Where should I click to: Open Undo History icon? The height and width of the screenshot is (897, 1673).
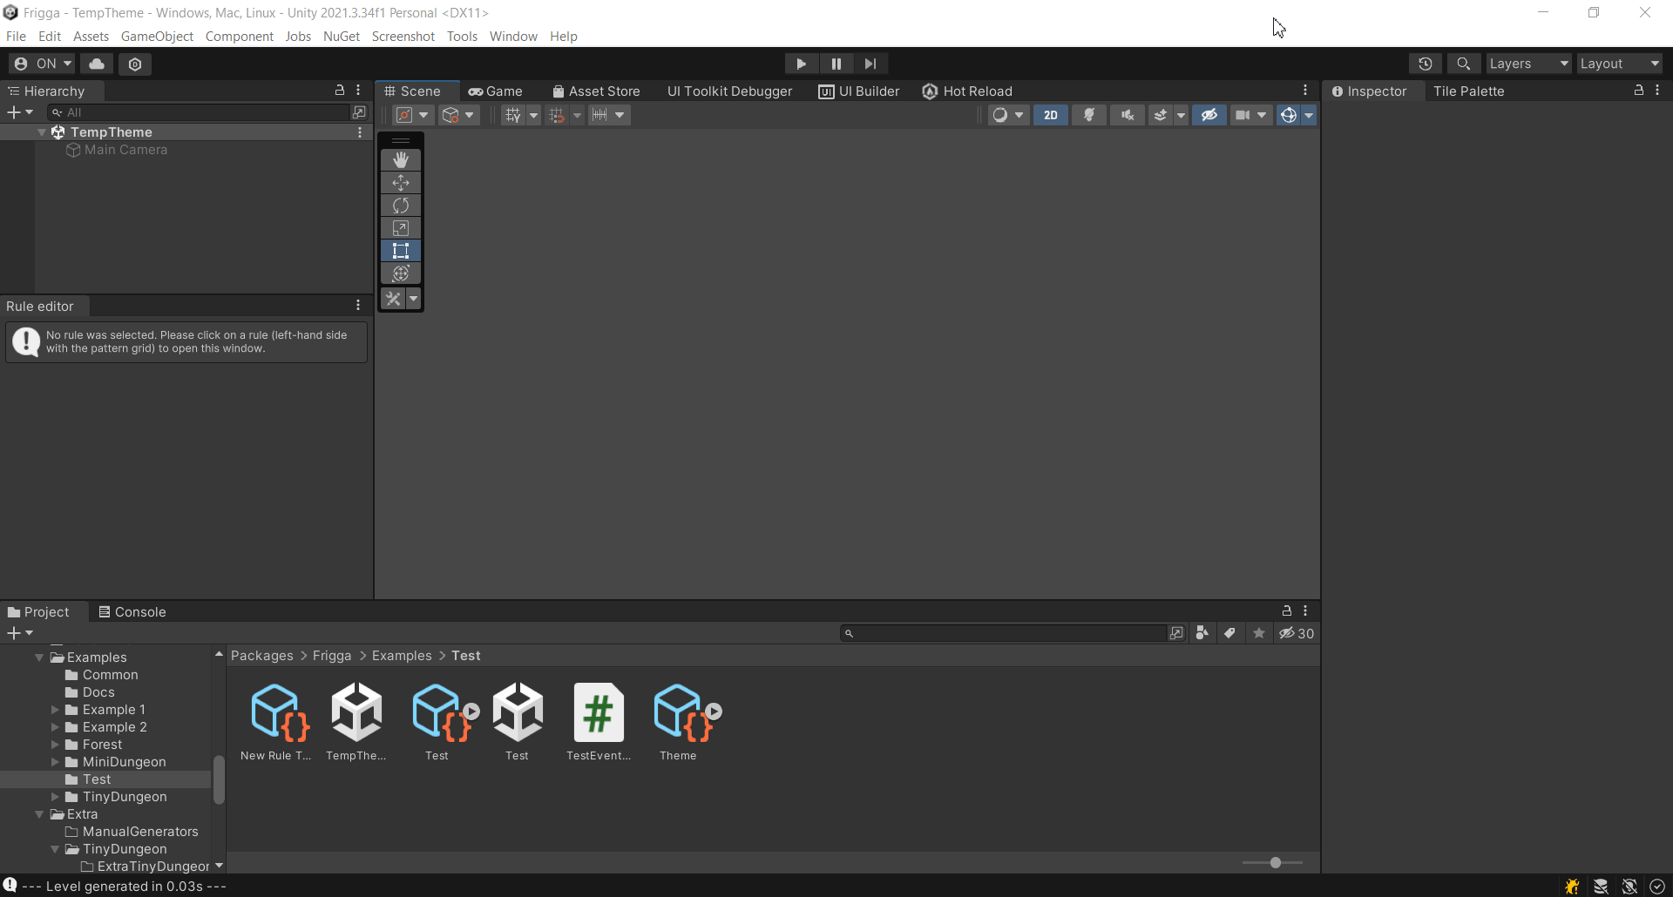pyautogui.click(x=1426, y=64)
